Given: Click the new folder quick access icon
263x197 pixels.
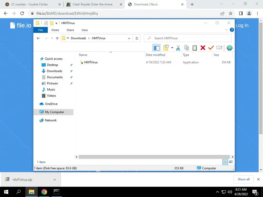Looking at the screenshot, I should click(52, 23).
